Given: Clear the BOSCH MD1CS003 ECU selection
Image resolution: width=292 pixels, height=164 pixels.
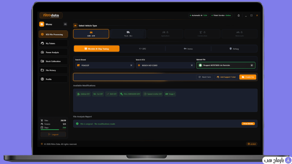Looking at the screenshot, I should 192,65.
